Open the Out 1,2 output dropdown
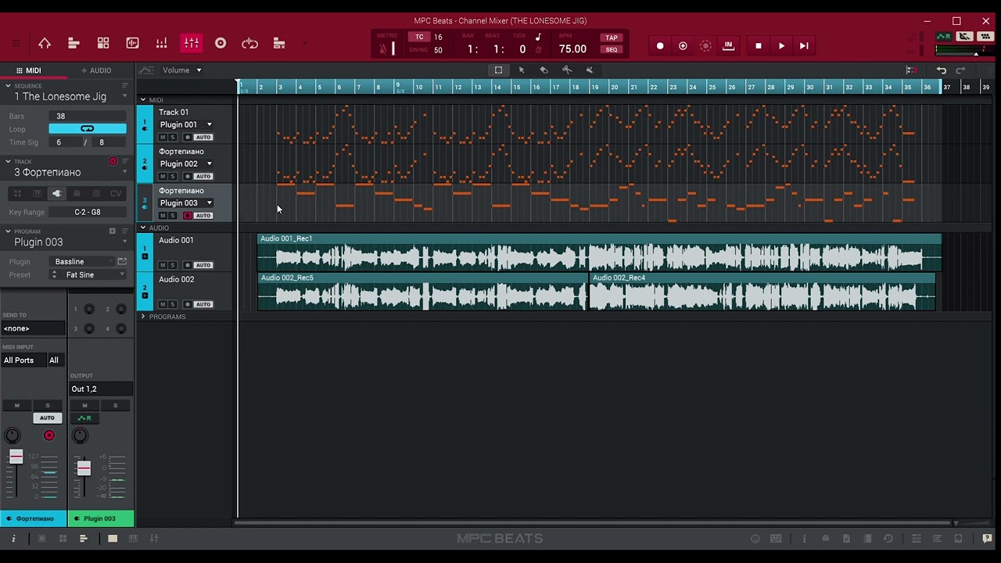 click(x=100, y=389)
